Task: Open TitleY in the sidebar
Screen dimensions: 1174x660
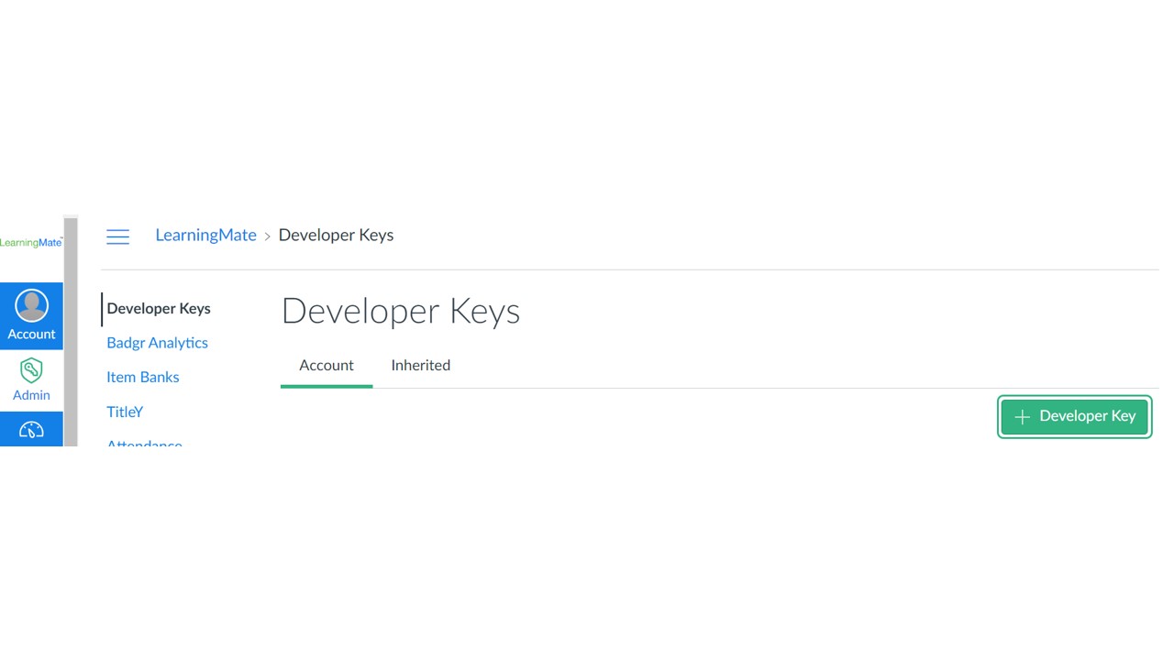Action: click(125, 412)
